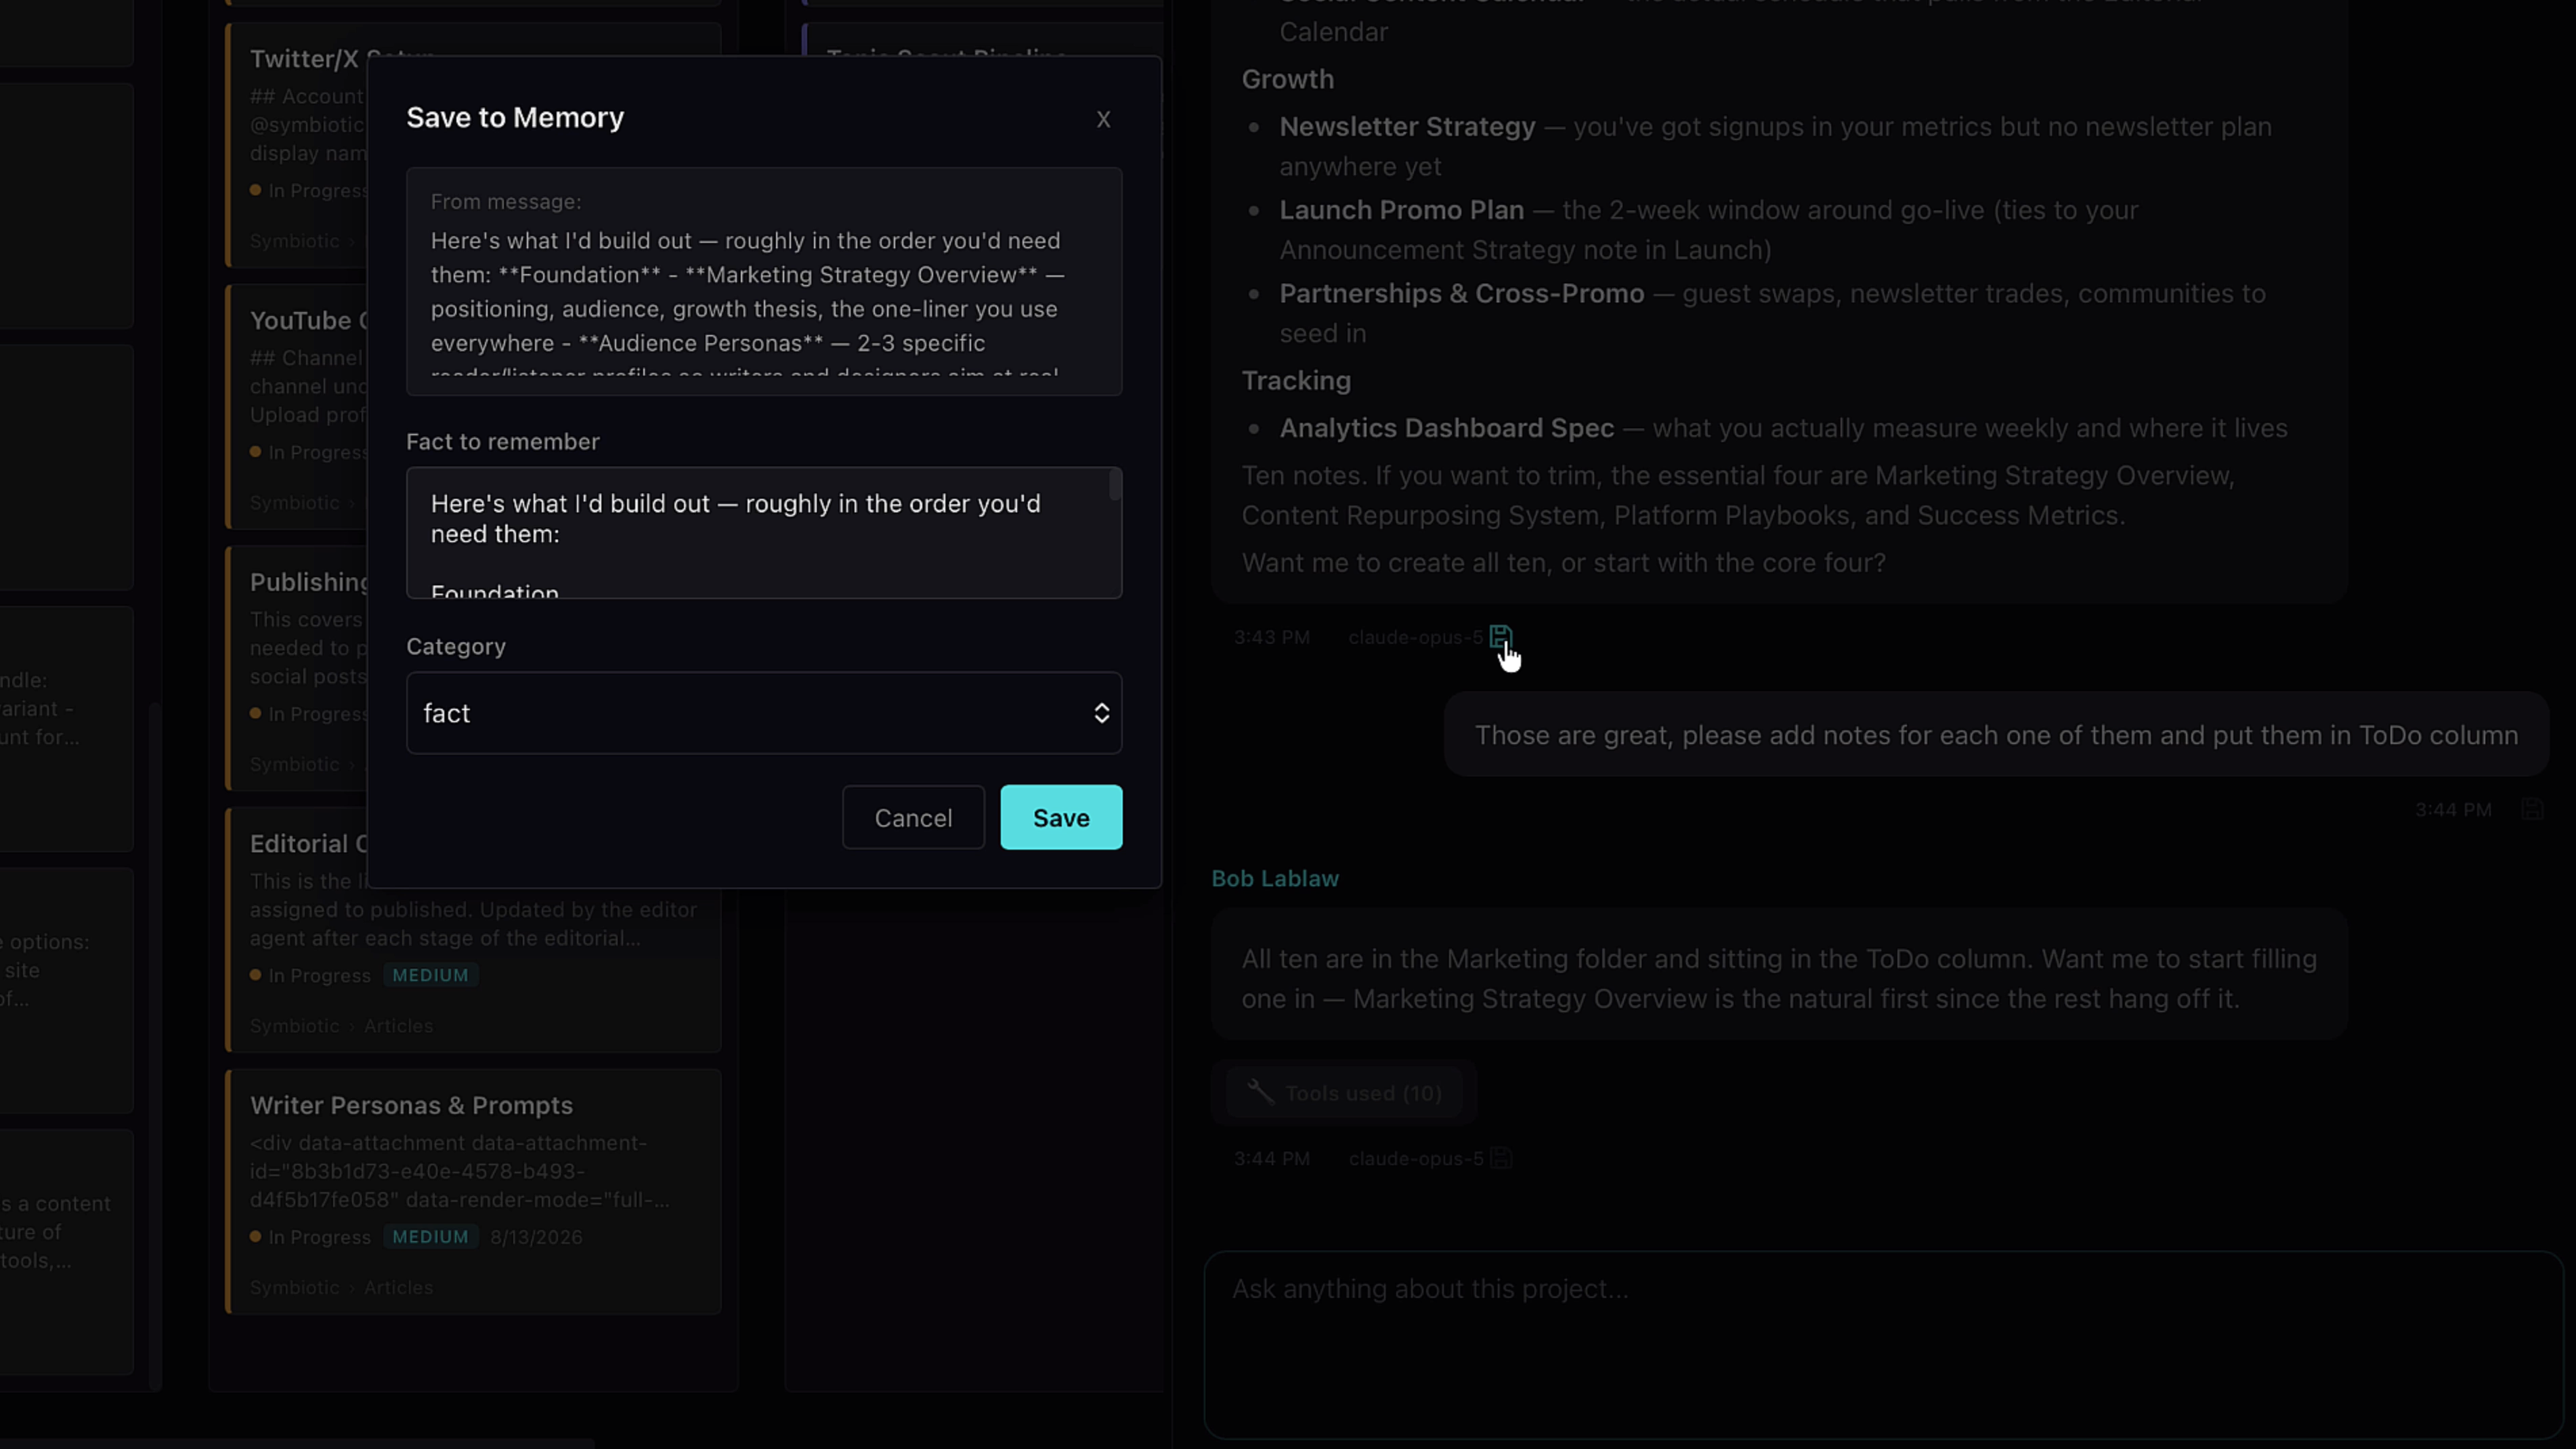2576x1449 pixels.
Task: Click the 3:43 PM timestamp
Action: (x=1271, y=637)
